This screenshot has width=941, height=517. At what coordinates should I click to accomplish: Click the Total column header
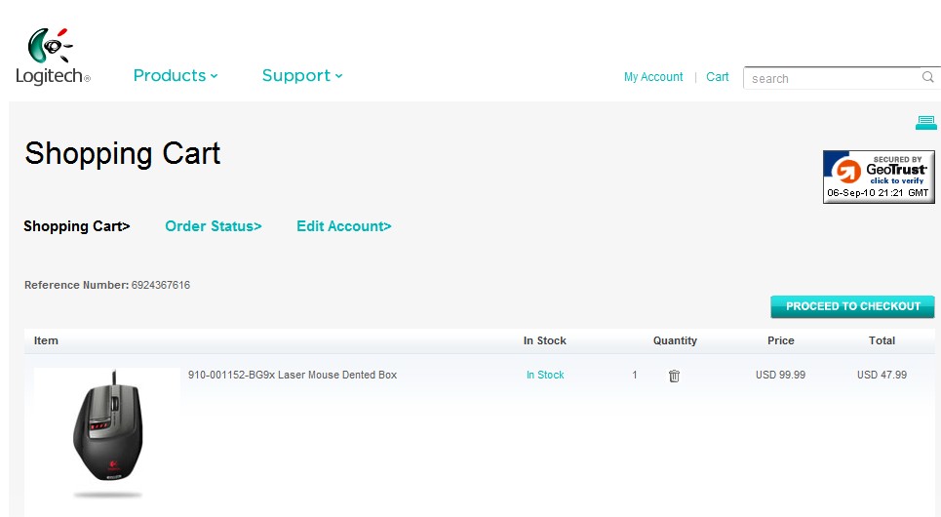coord(882,340)
